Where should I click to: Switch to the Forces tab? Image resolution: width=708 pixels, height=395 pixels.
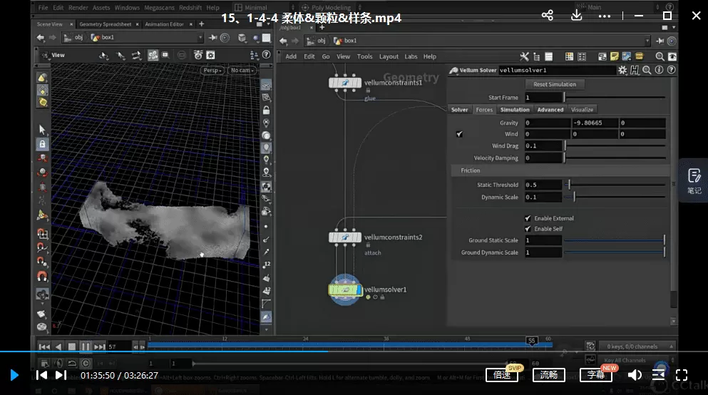pos(484,110)
